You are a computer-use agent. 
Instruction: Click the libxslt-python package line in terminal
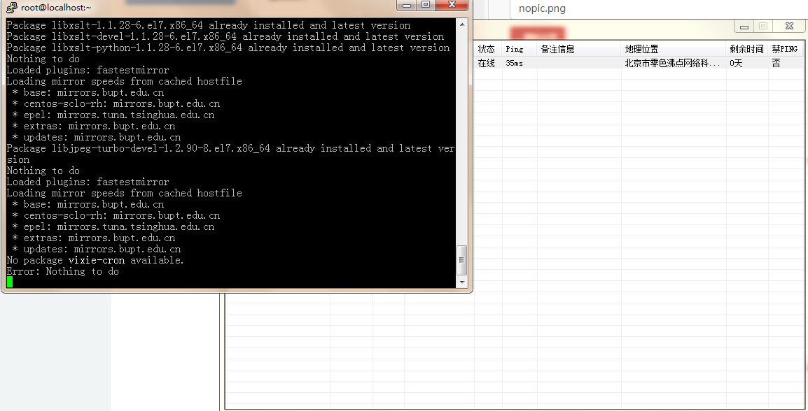[228, 48]
